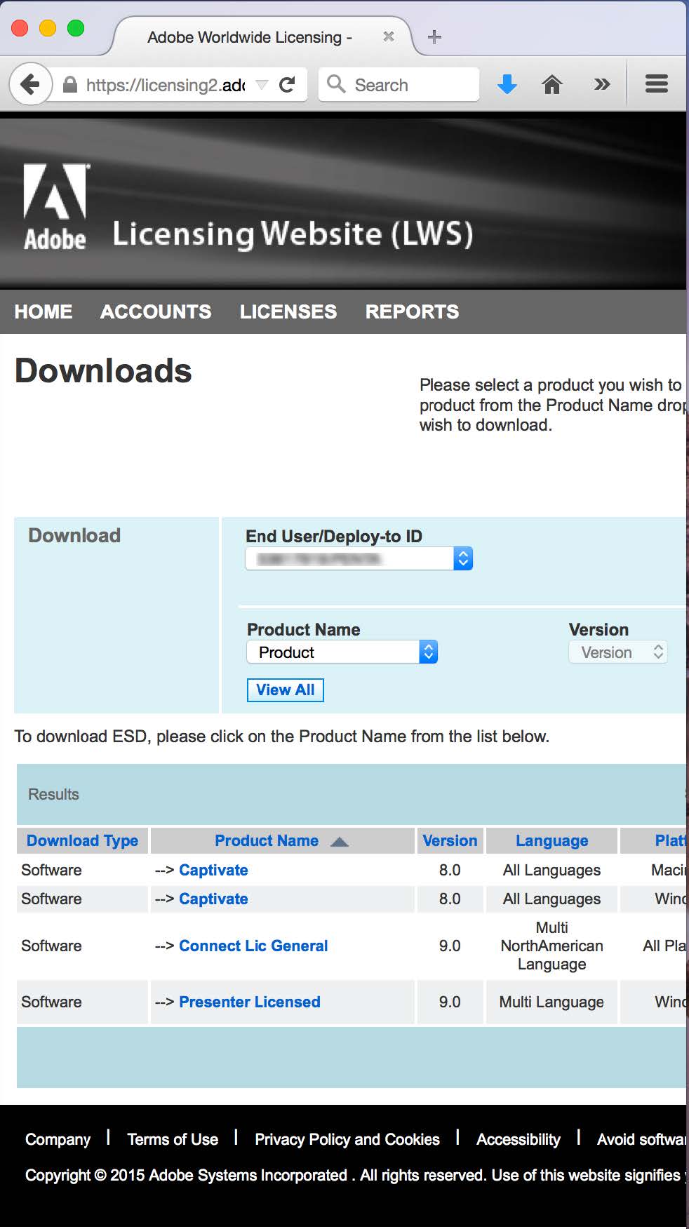Open Privacy Policy and Cookies footer link
Screen dimensions: 689x1229
347,1139
